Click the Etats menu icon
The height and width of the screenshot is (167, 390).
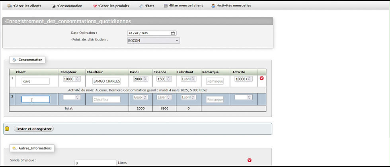pos(141,6)
